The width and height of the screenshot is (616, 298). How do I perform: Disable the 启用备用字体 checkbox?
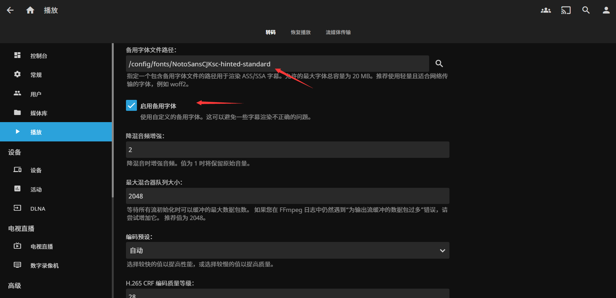pyautogui.click(x=131, y=106)
